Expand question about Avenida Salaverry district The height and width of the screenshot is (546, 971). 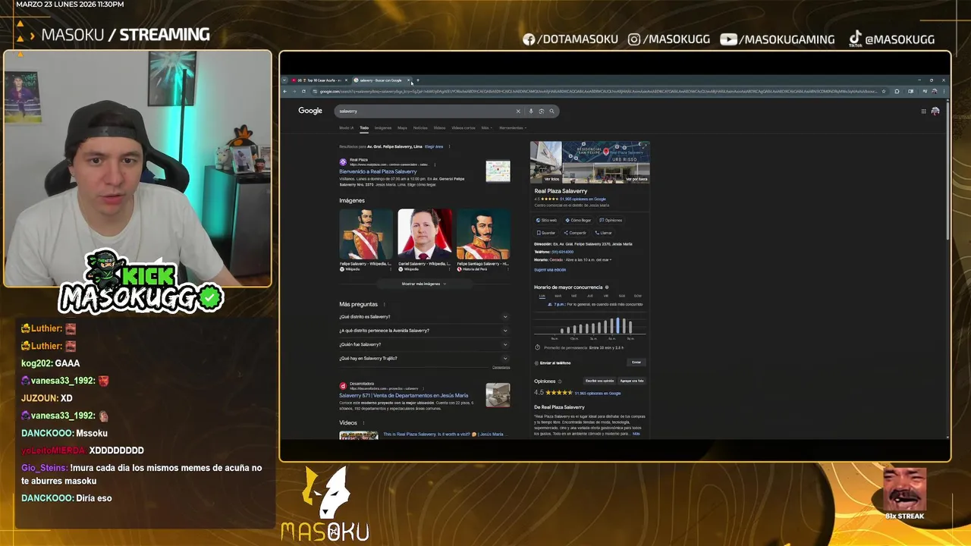(424, 331)
